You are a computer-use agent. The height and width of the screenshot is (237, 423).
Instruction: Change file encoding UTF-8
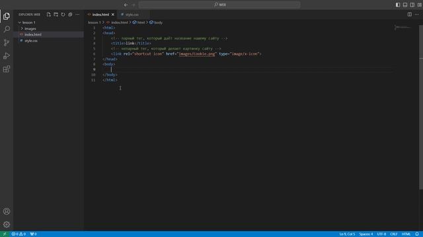coord(381,234)
